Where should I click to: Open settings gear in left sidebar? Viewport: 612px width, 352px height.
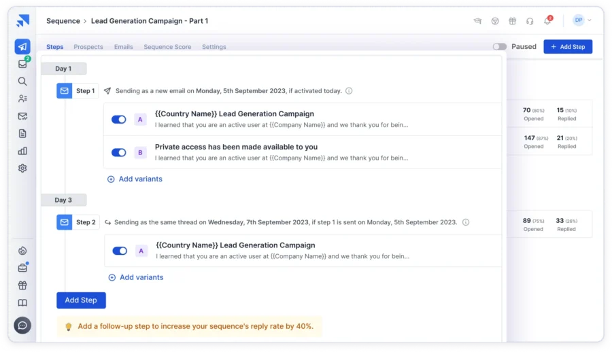pos(22,169)
